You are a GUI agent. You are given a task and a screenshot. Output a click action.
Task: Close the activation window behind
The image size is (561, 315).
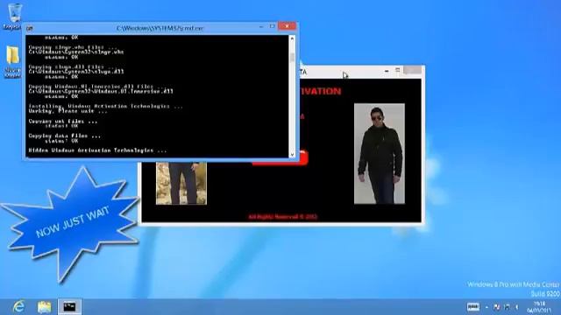[x=413, y=70]
